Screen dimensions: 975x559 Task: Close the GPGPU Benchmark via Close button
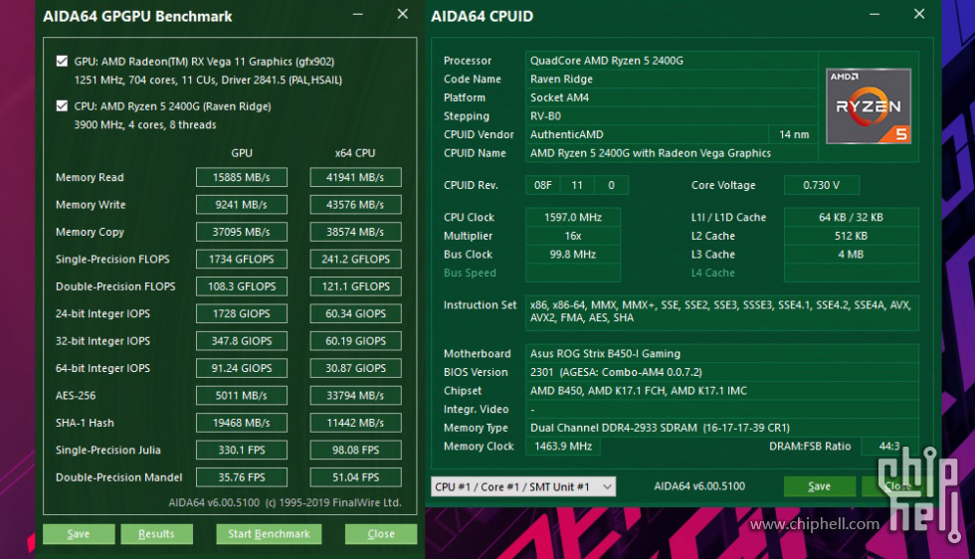point(380,533)
